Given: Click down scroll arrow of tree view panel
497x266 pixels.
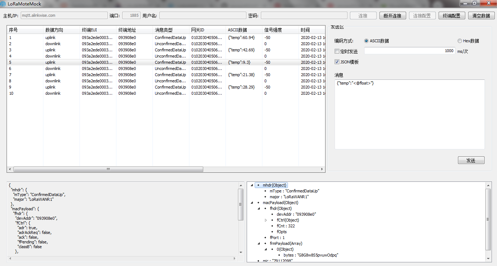Looking at the screenshot, I should coord(488,258).
